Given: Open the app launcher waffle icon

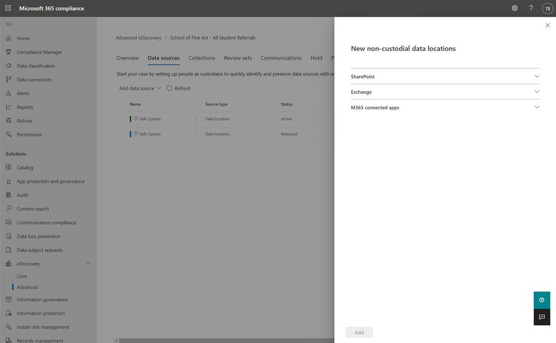Looking at the screenshot, I should coord(8,8).
